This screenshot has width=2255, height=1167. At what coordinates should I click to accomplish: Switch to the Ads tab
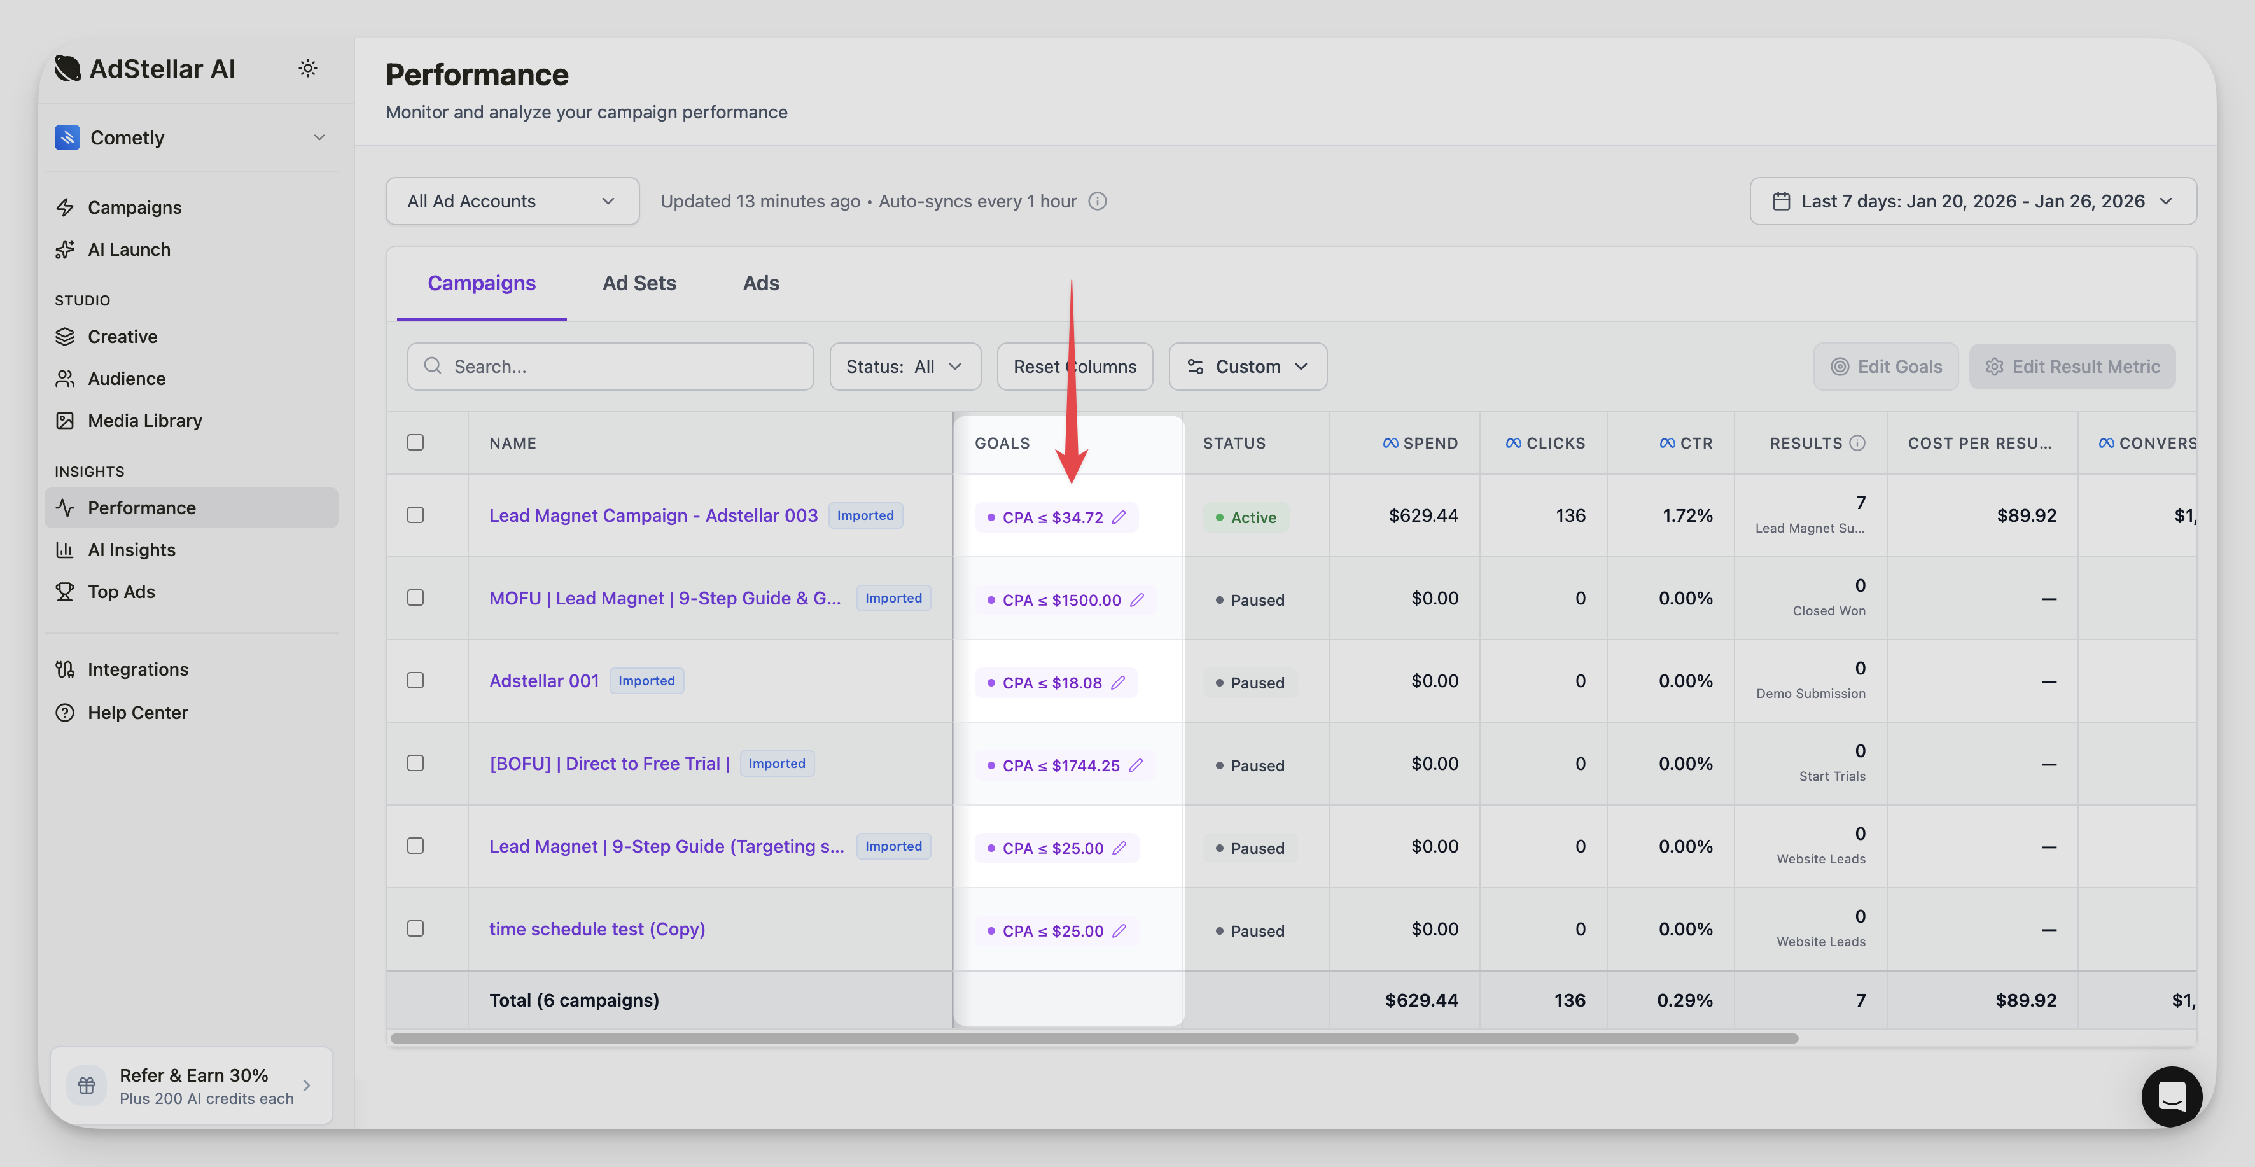point(761,283)
